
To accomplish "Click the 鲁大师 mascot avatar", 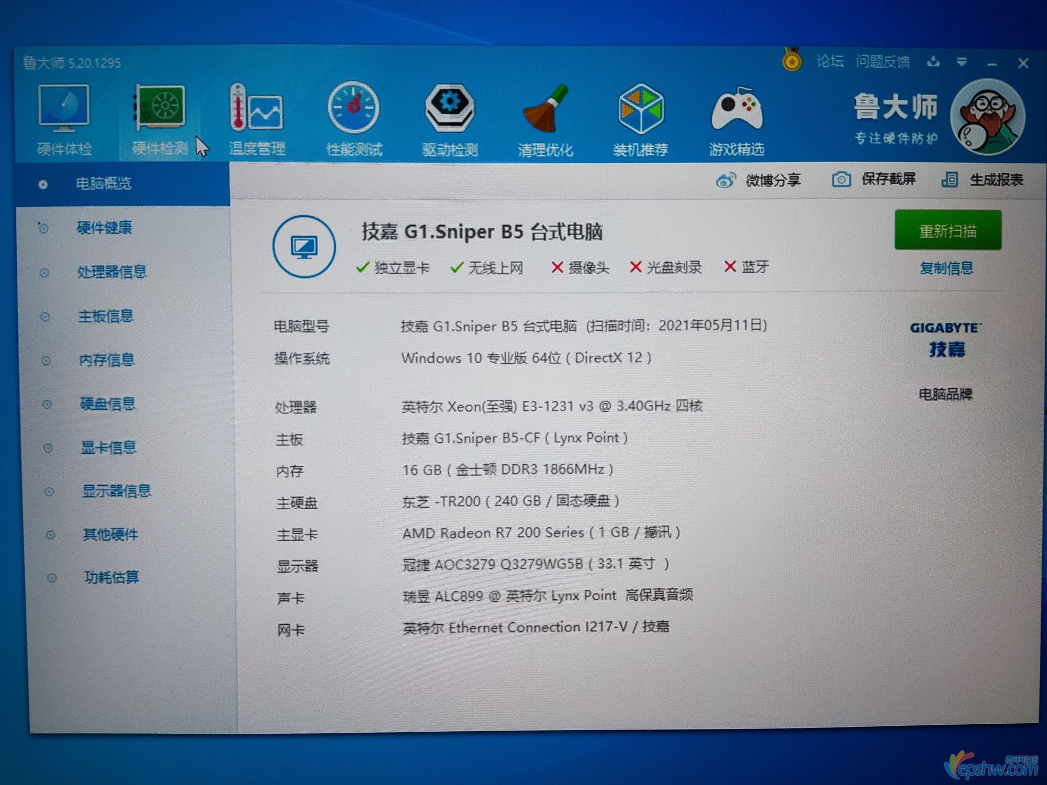I will coord(988,117).
